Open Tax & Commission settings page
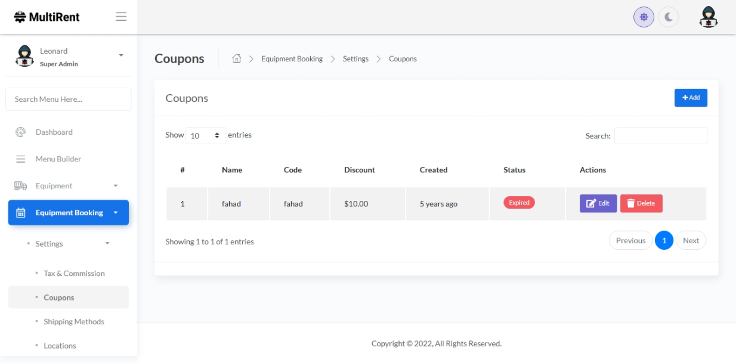Image resolution: width=736 pixels, height=363 pixels. tap(74, 274)
